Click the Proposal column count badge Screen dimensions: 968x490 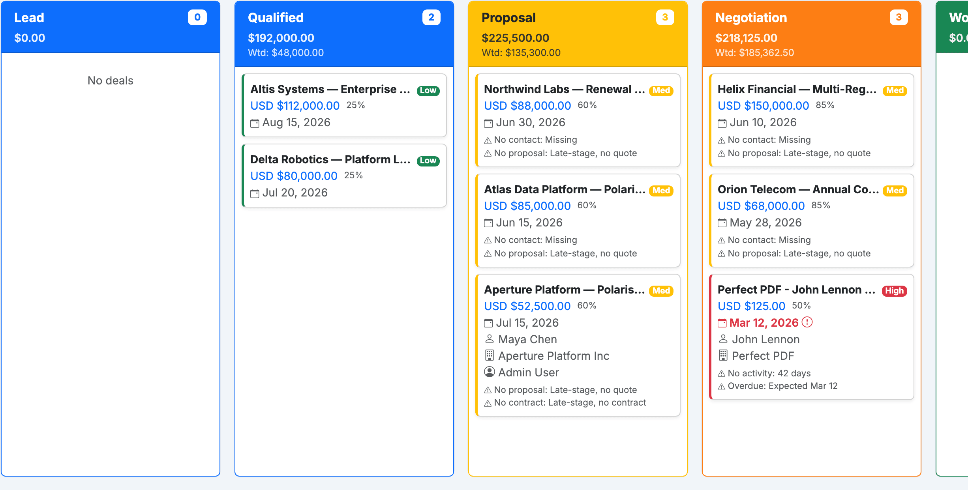665,17
